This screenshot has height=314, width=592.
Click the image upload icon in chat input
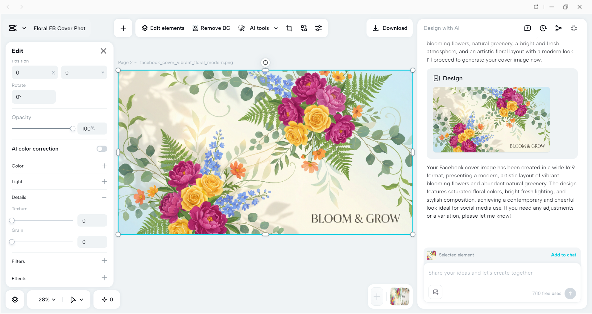[x=435, y=292]
